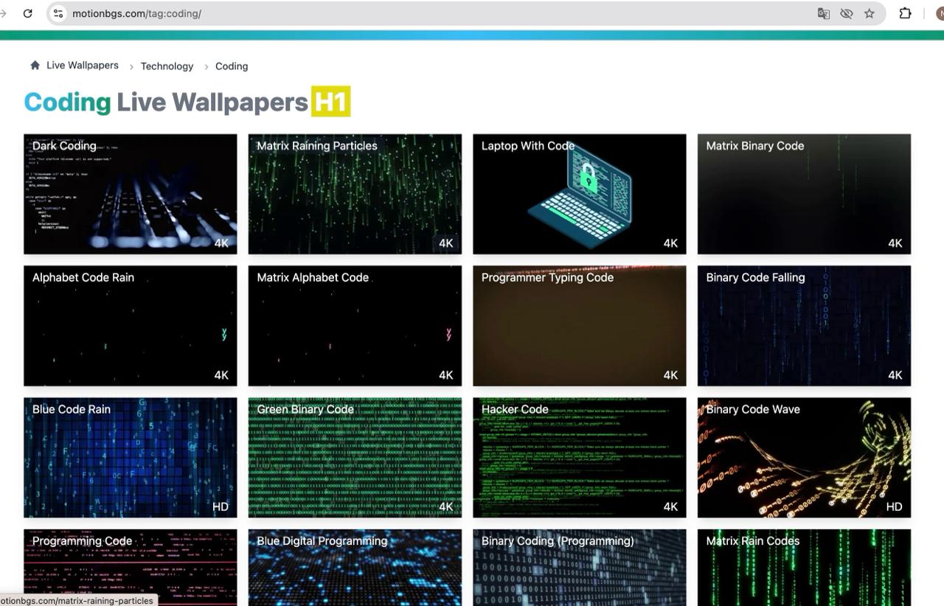This screenshot has height=606, width=944.
Task: Open the Laptop With Code wallpaper
Action: tap(579, 194)
